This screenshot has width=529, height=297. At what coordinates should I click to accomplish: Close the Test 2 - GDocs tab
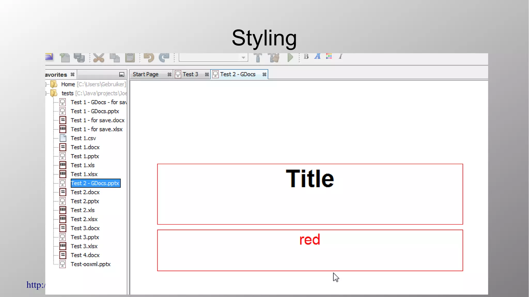264,74
